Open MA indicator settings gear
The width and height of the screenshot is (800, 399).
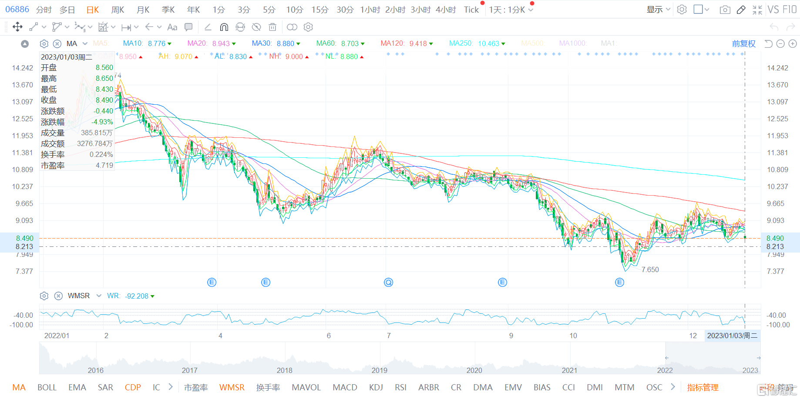pyautogui.click(x=44, y=43)
